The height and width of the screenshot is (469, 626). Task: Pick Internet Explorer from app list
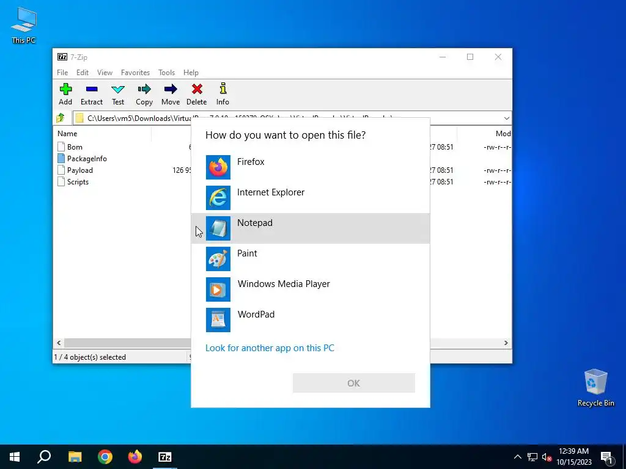[x=310, y=198]
